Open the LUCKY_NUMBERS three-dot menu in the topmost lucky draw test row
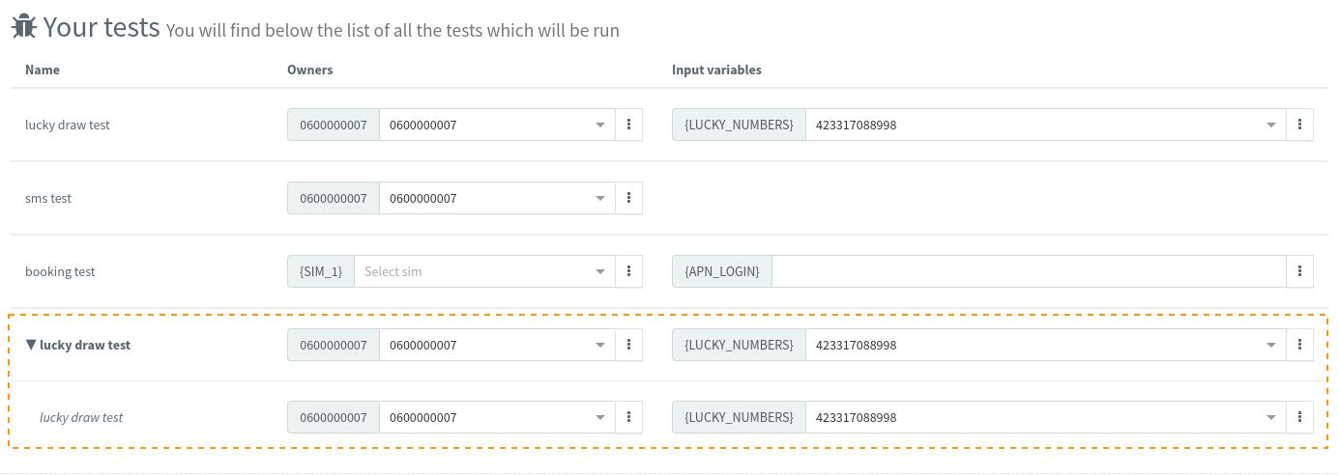1339x476 pixels. [1299, 125]
